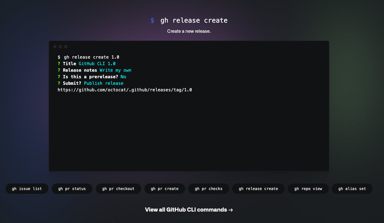Viewport: 384px width, 223px height.
Task: Click the 'GitHub CLI 1.0' title value
Action: (97, 64)
